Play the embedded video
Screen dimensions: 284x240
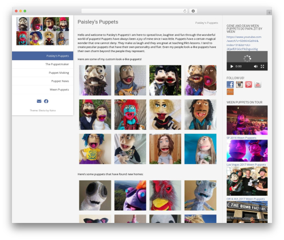[232, 66]
